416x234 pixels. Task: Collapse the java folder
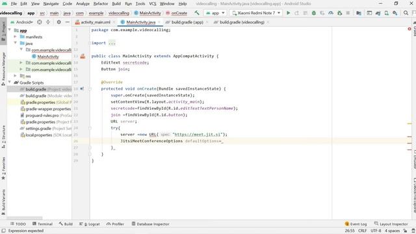click(16, 43)
